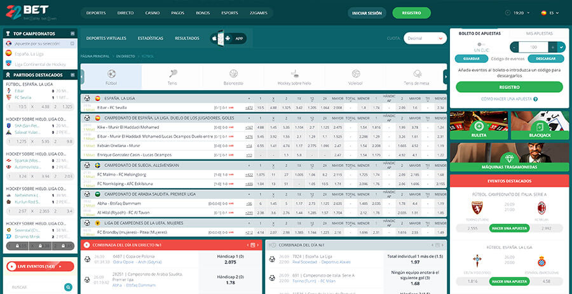Click Hacer una apuesta for Torino - Milan
The width and height of the screenshot is (572, 294).
(x=509, y=229)
